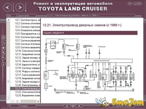This screenshot has height=109, width=146.
Task: Select 12.5. Прикуриватель entry
Action: [x=28, y=34]
